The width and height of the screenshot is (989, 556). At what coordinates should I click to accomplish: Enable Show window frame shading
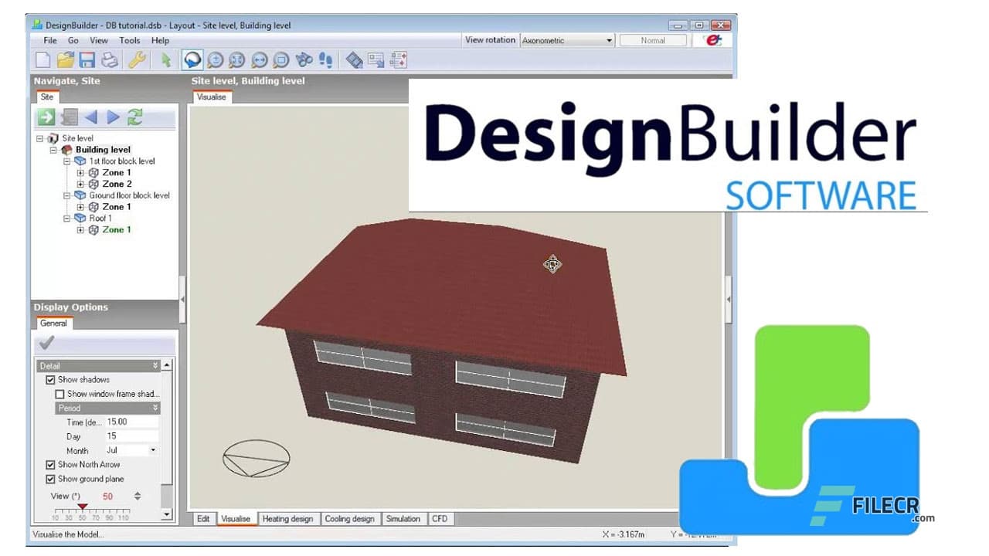(59, 394)
